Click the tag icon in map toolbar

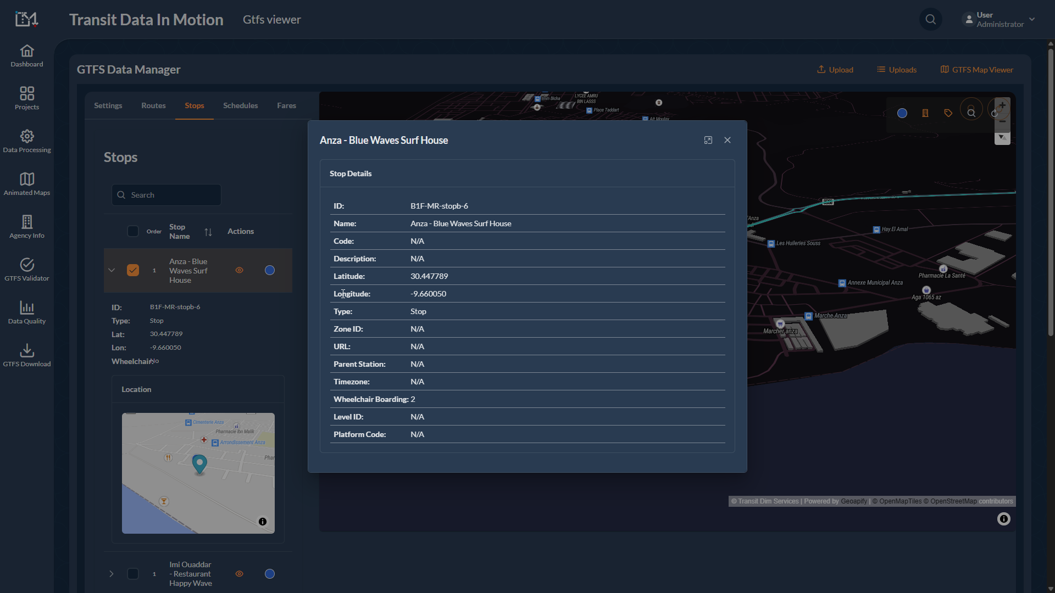[948, 113]
